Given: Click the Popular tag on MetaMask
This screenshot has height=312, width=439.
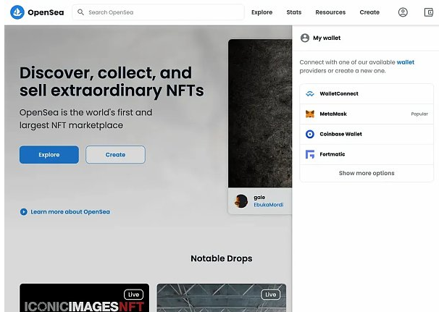Looking at the screenshot, I should [x=419, y=114].
